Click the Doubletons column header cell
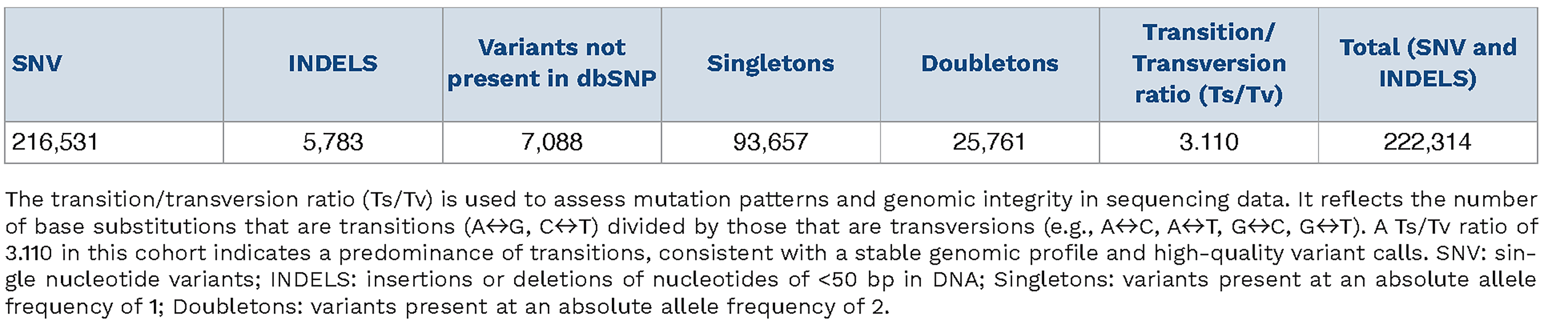 [990, 63]
